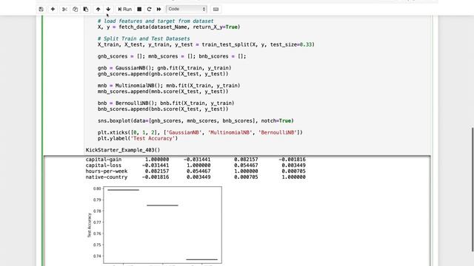Cut selected cells with scissors icon
Viewport: 474px width, 266px height.
click(x=64, y=10)
